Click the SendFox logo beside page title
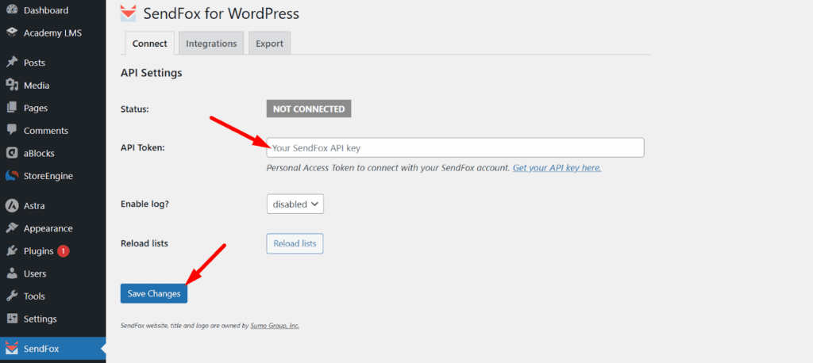 tap(128, 13)
